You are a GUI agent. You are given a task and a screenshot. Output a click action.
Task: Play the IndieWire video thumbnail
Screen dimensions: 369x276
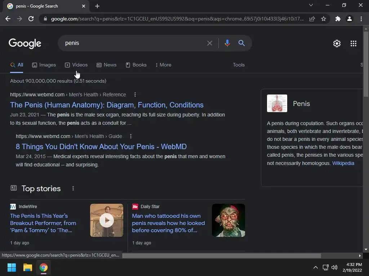[x=107, y=220]
